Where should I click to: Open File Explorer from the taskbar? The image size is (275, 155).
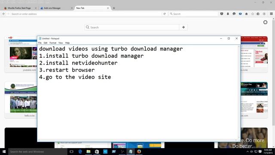click(89, 152)
